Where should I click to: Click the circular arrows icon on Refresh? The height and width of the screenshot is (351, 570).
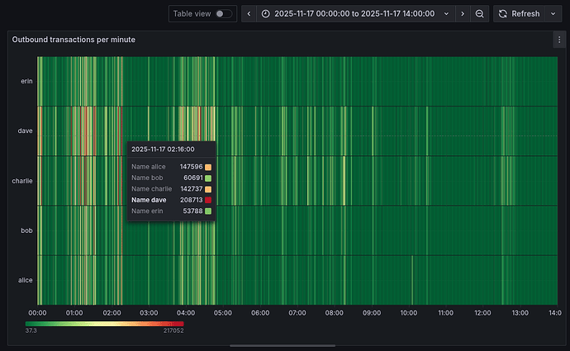coord(502,14)
